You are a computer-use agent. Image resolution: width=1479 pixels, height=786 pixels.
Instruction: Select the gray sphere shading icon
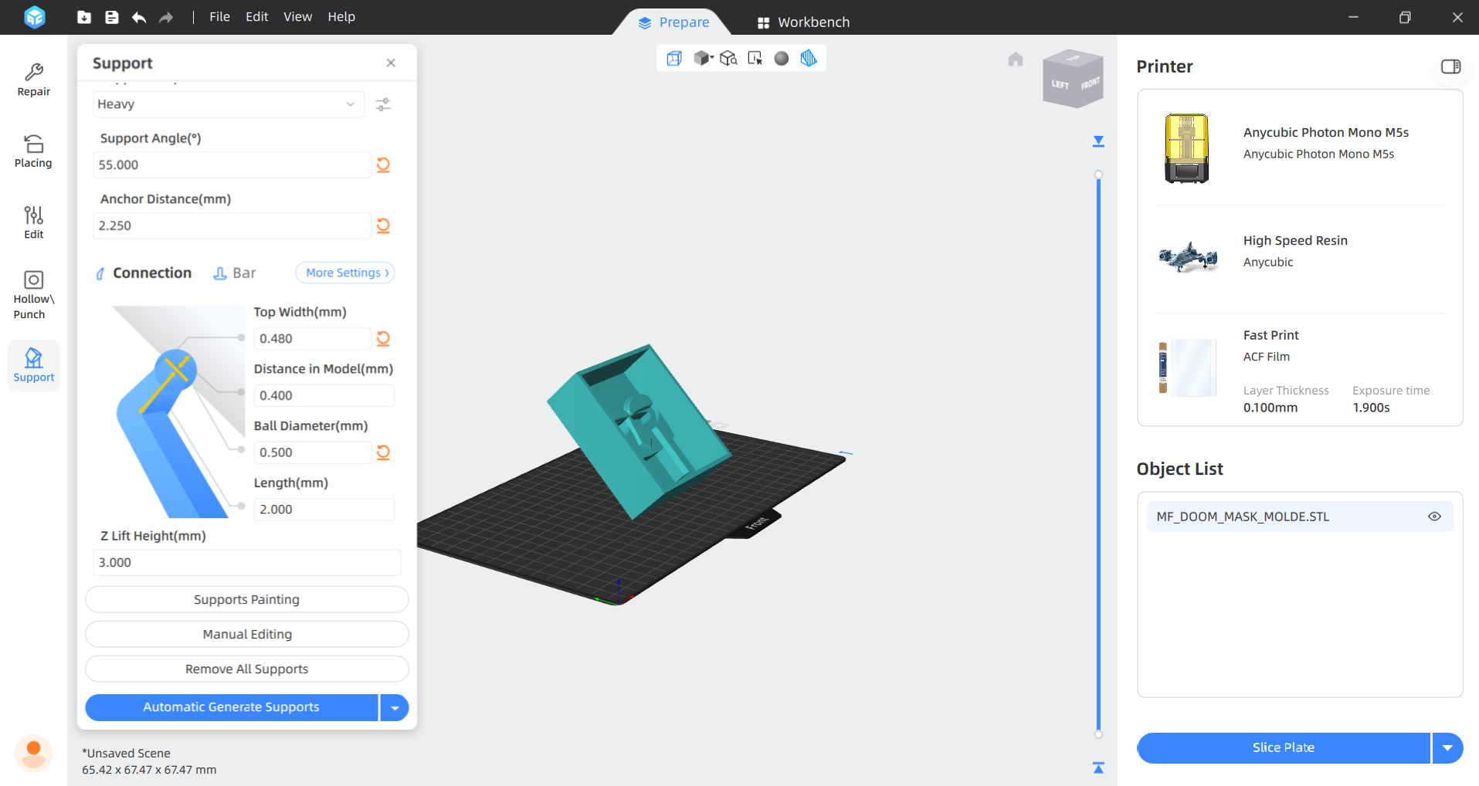coord(782,58)
